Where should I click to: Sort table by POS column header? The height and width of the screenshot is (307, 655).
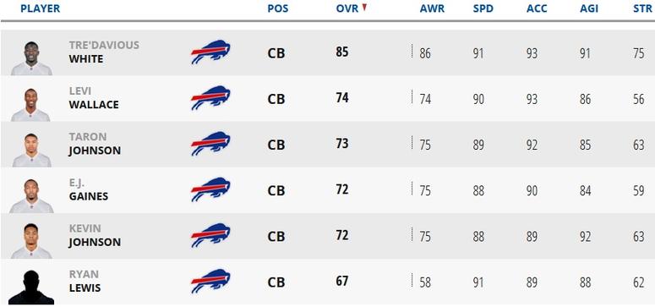point(278,8)
